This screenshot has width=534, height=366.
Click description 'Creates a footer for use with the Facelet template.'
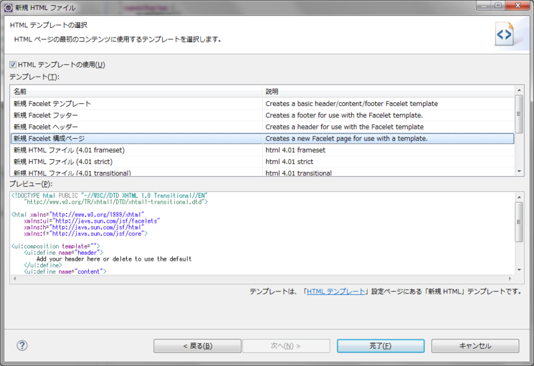pos(344,115)
